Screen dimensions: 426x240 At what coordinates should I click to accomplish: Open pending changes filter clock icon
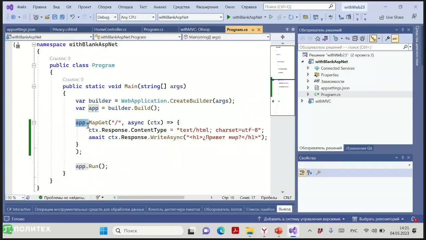tap(335, 39)
